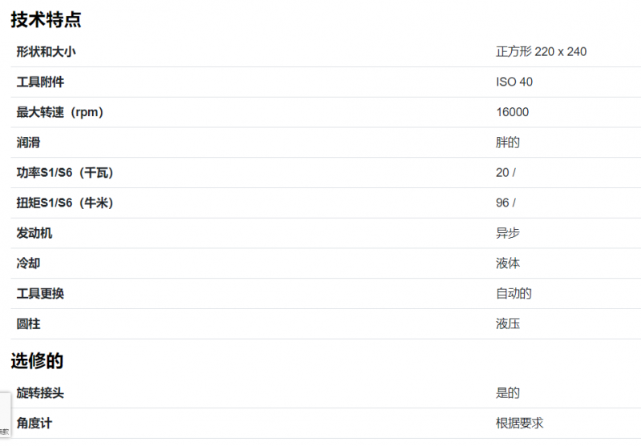
Task: Select the 工具附件 row label
Action: pyautogui.click(x=40, y=82)
